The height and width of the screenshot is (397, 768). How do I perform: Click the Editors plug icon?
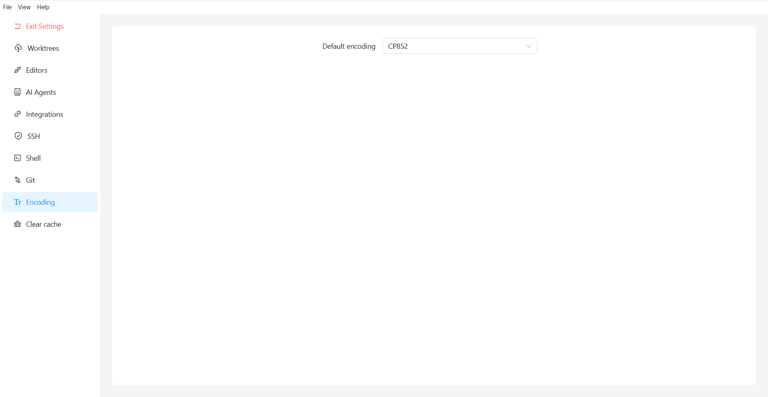tap(18, 70)
